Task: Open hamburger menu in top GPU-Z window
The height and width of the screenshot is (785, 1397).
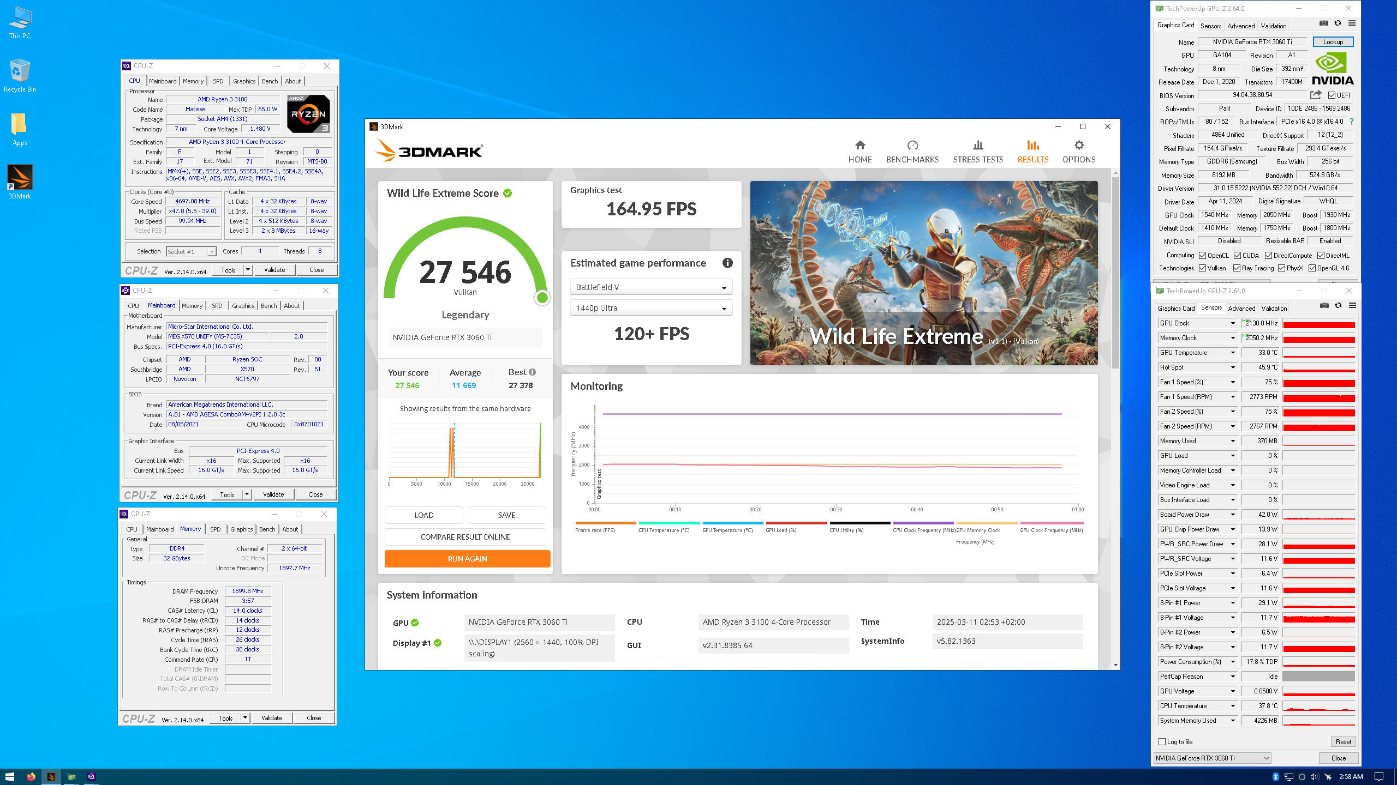Action: [x=1352, y=23]
